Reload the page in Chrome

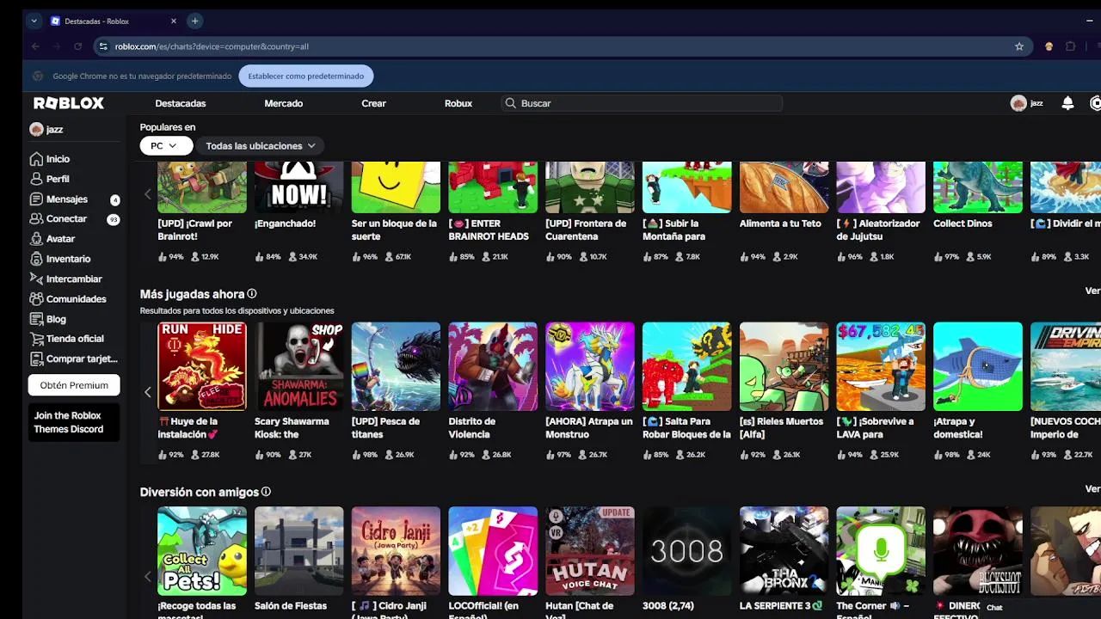[77, 46]
